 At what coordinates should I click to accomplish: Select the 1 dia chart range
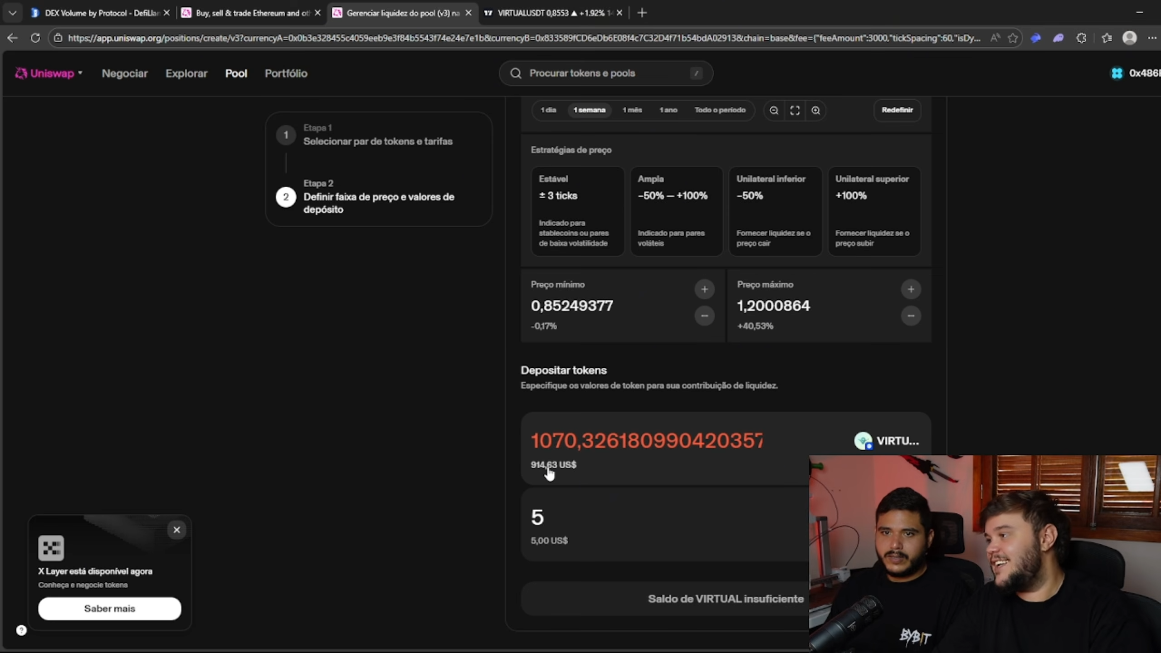548,110
